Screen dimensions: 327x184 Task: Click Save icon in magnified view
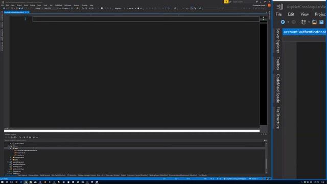point(321,22)
